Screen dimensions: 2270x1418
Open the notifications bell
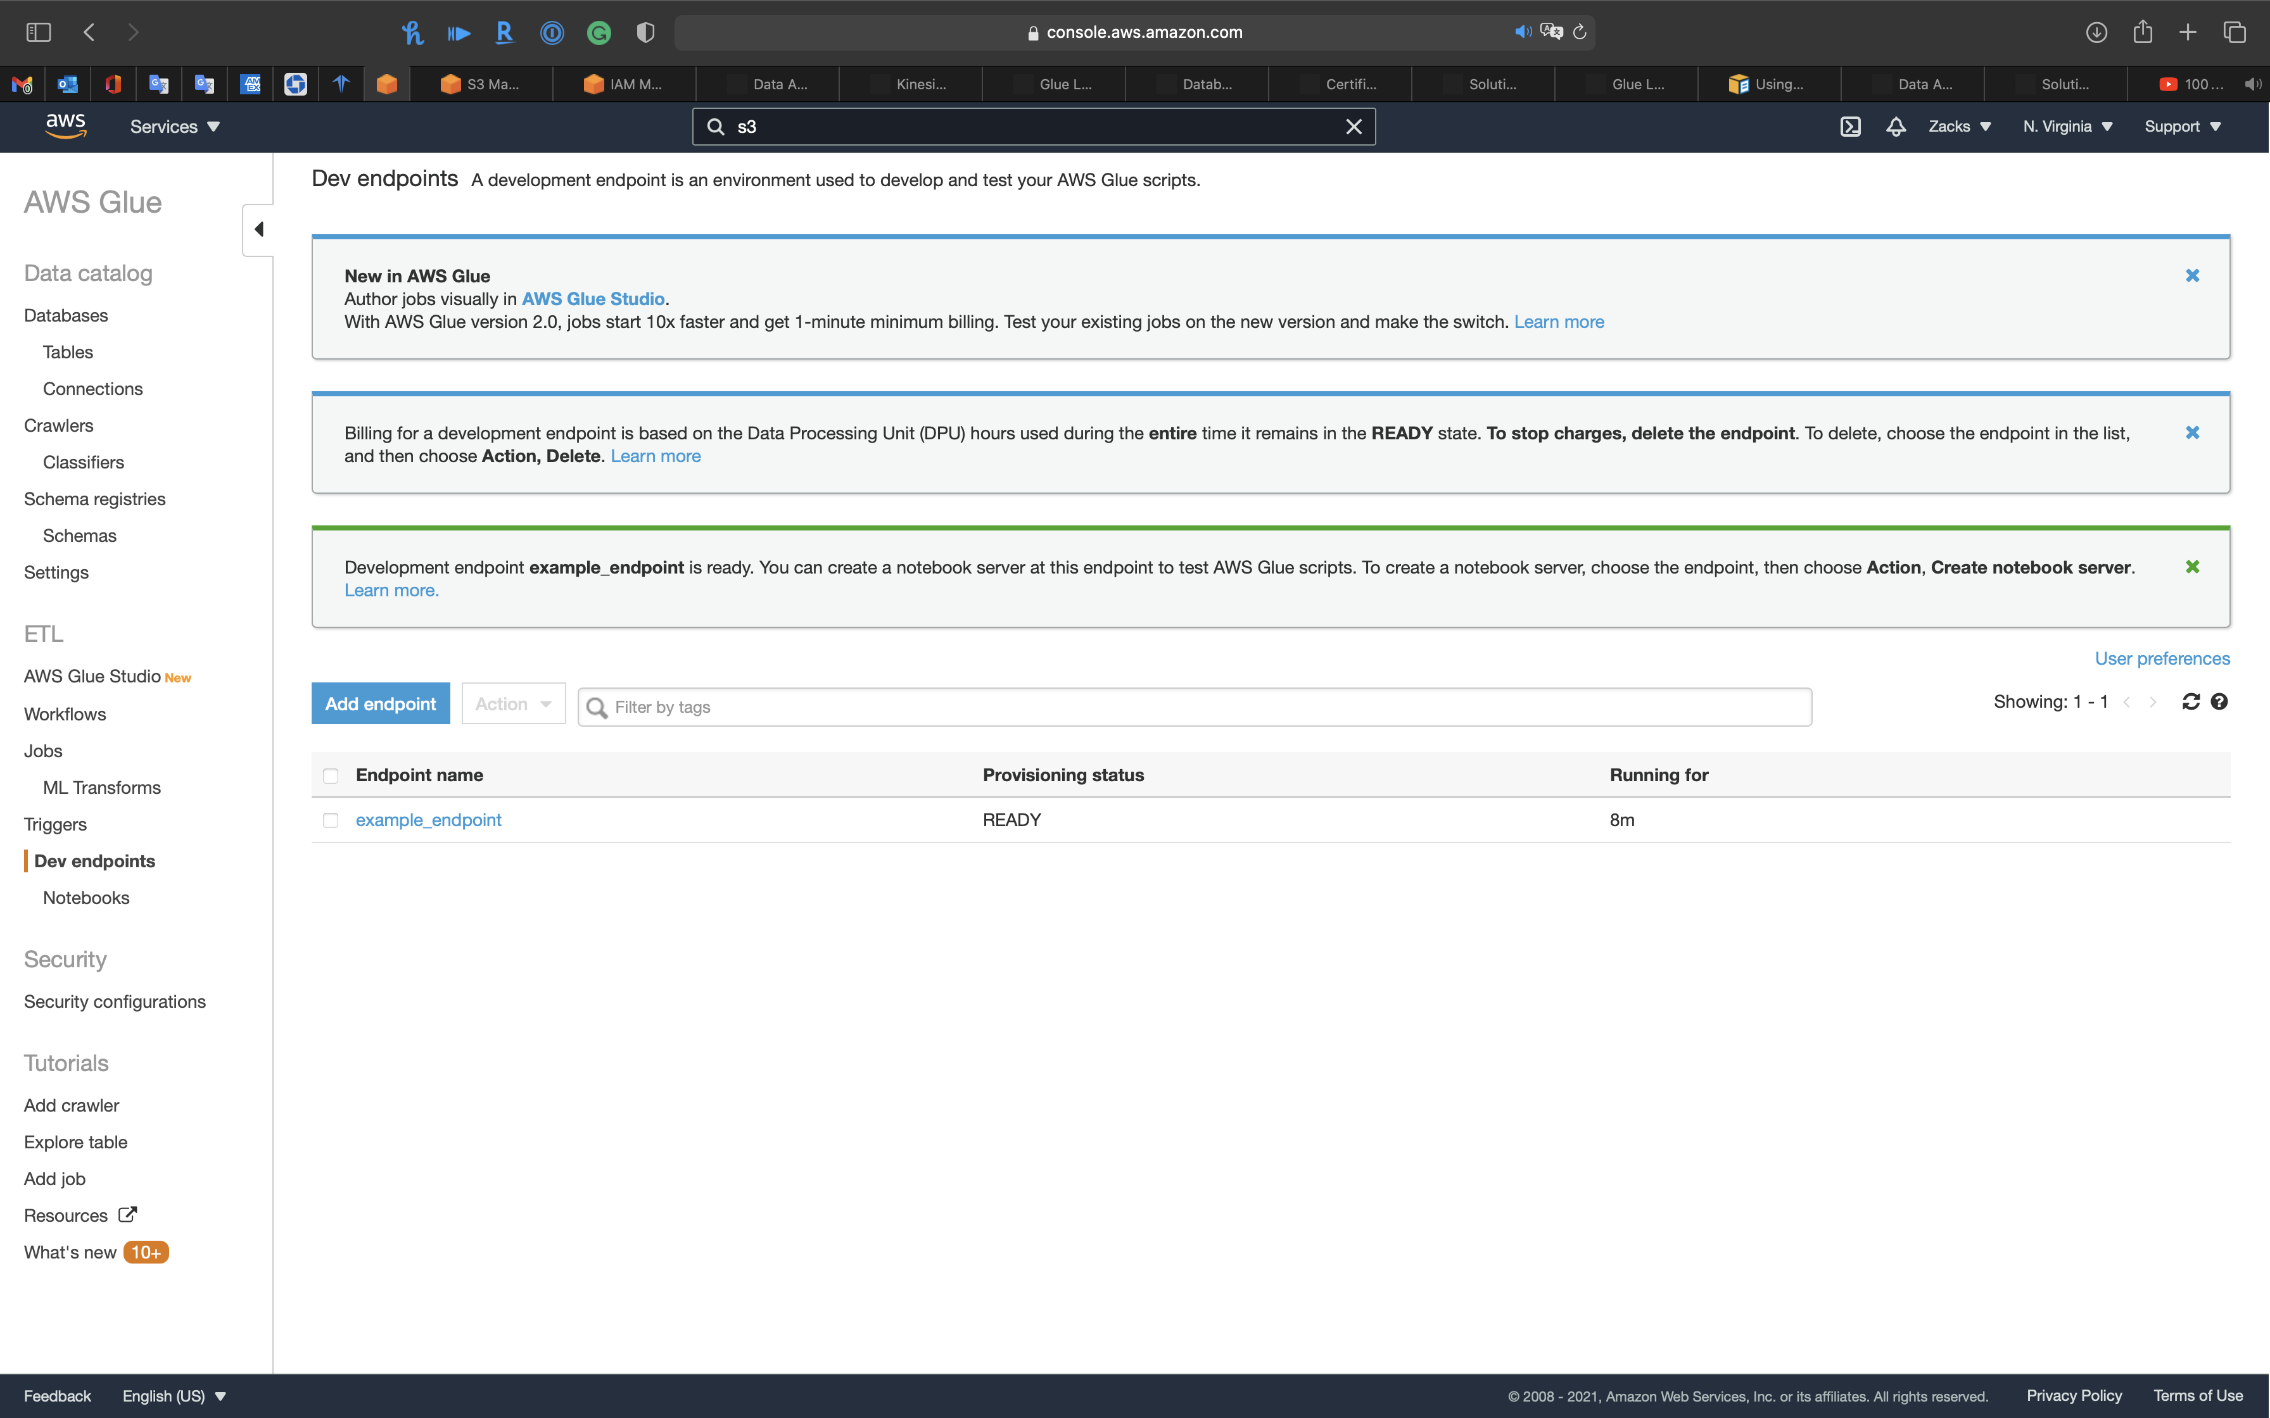click(1896, 127)
